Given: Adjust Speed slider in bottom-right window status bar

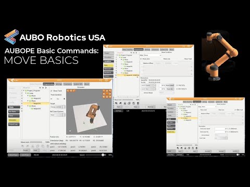Looking at the screenshot, I should pos(232,155).
